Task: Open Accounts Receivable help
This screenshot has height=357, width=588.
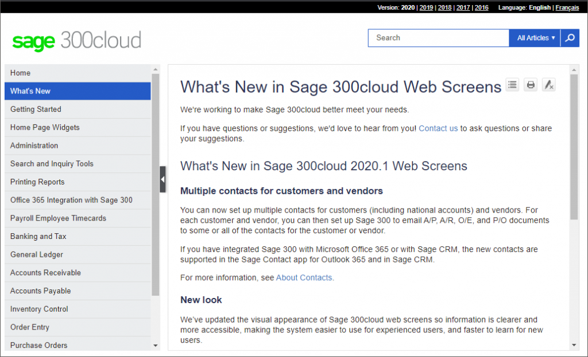Action: point(78,272)
